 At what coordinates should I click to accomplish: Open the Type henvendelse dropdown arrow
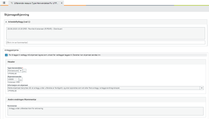pos(21,71)
